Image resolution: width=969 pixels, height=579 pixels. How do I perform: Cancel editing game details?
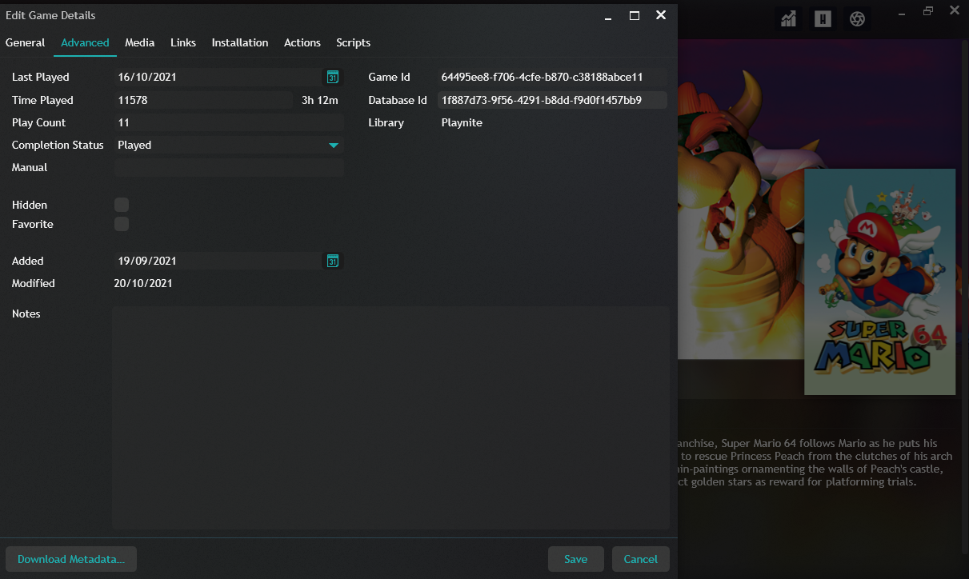[640, 559]
